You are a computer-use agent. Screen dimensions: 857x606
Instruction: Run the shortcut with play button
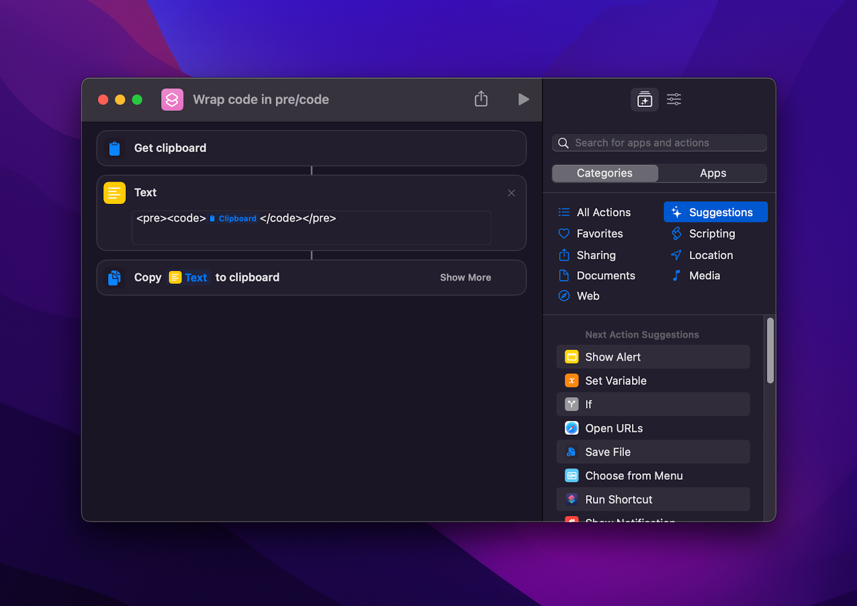click(523, 100)
